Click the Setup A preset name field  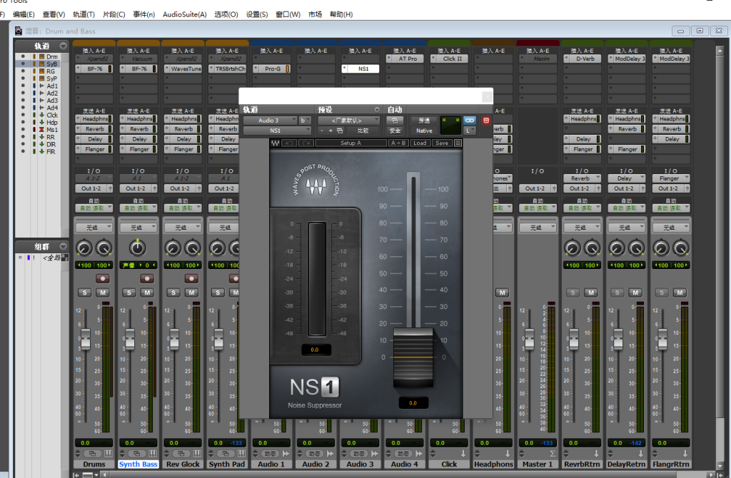(351, 143)
